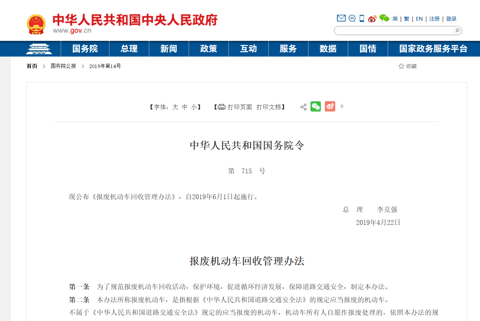The width and height of the screenshot is (480, 321).
Task: Expand more sharing options with the plus sign
Action: [x=341, y=106]
